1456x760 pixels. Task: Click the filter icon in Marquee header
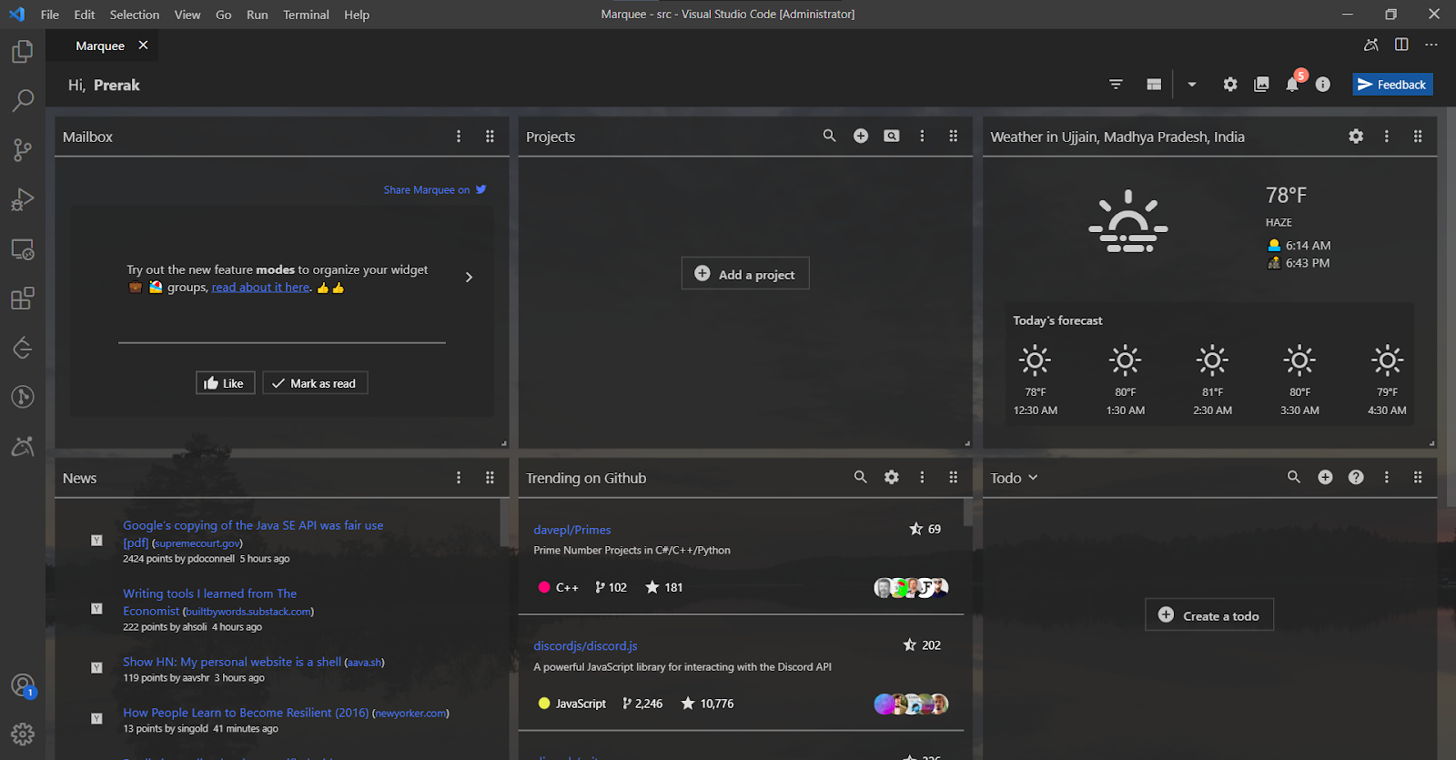(1116, 85)
